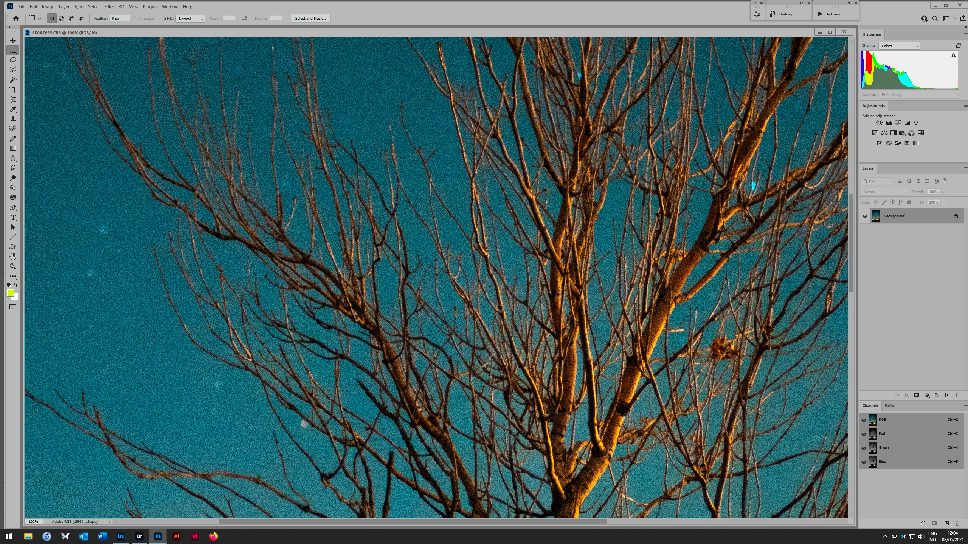
Task: Select the Eyedropper tool
Action: [13, 110]
